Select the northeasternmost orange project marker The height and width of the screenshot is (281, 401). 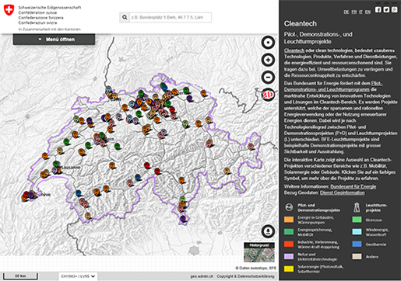tap(203, 93)
